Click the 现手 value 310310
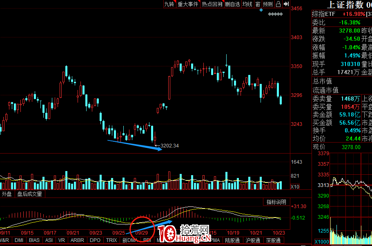372x246 pixels. (350, 64)
